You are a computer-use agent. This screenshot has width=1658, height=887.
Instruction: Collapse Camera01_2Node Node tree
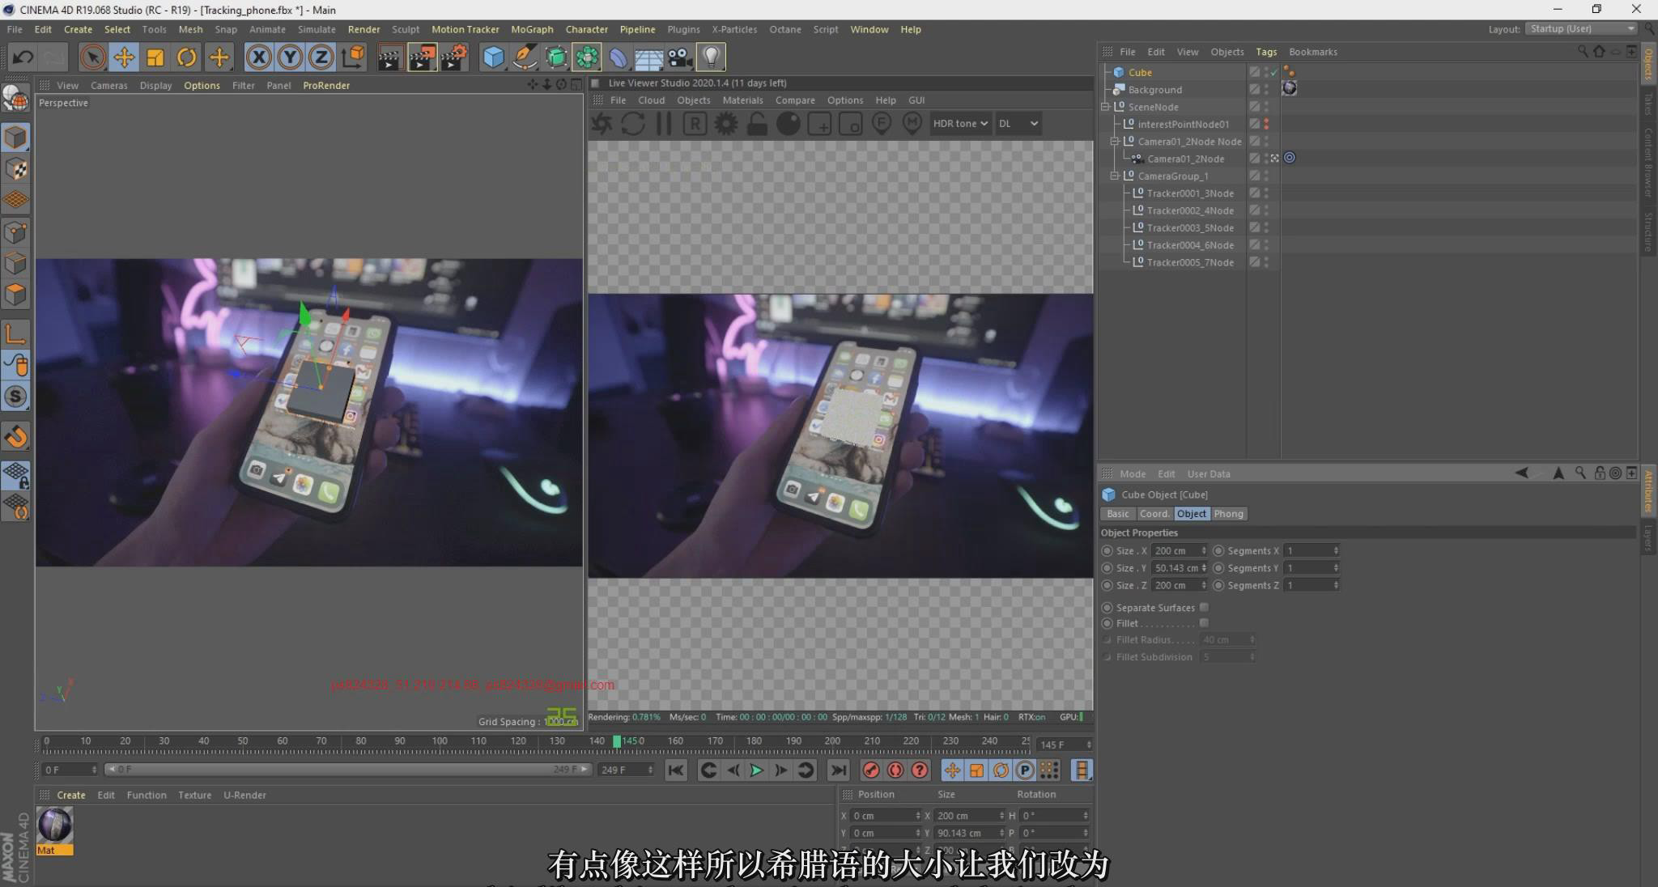click(1115, 142)
